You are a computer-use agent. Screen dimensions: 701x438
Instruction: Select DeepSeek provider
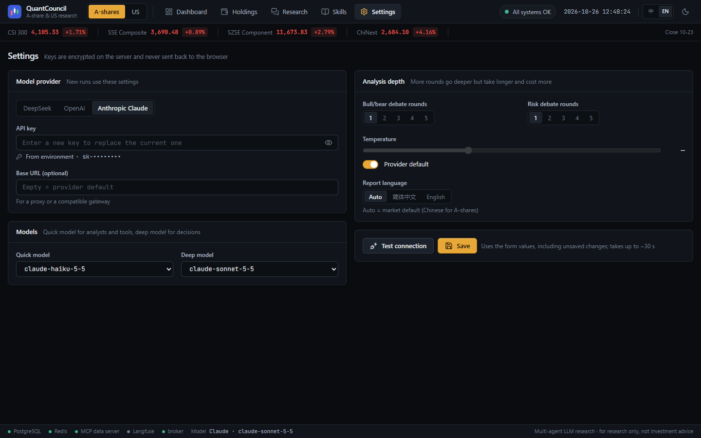(37, 108)
